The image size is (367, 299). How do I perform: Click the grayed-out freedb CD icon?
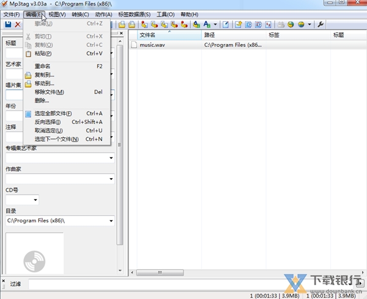point(281,24)
